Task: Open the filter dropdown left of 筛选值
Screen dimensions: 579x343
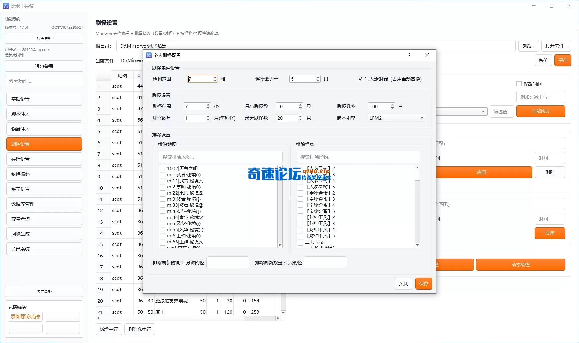Action: [483, 111]
